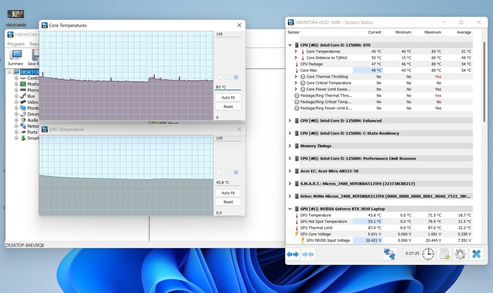493x293 pixels.
Task: Click the Average column header
Action: click(x=458, y=32)
